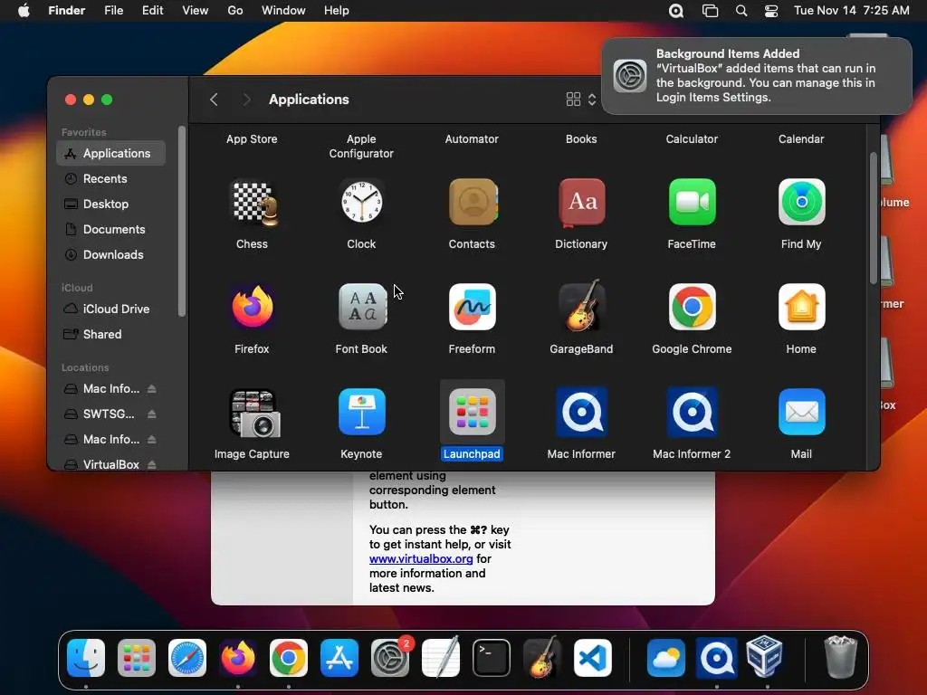Open the FaceTime app icon
The width and height of the screenshot is (927, 695).
pyautogui.click(x=692, y=203)
